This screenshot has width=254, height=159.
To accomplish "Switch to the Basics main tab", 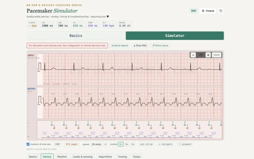I will click(76, 36).
